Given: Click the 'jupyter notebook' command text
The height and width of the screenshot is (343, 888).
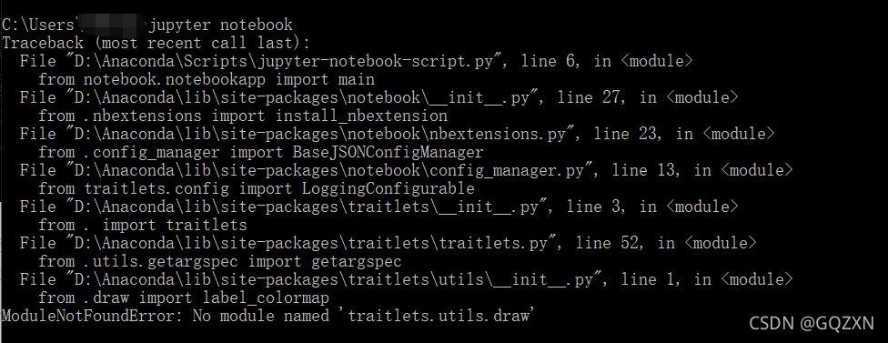Looking at the screenshot, I should pyautogui.click(x=221, y=25).
